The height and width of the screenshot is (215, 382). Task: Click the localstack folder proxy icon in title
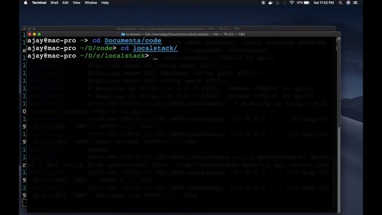pos(123,35)
